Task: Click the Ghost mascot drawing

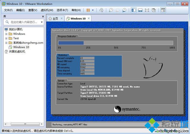Action: [153, 67]
